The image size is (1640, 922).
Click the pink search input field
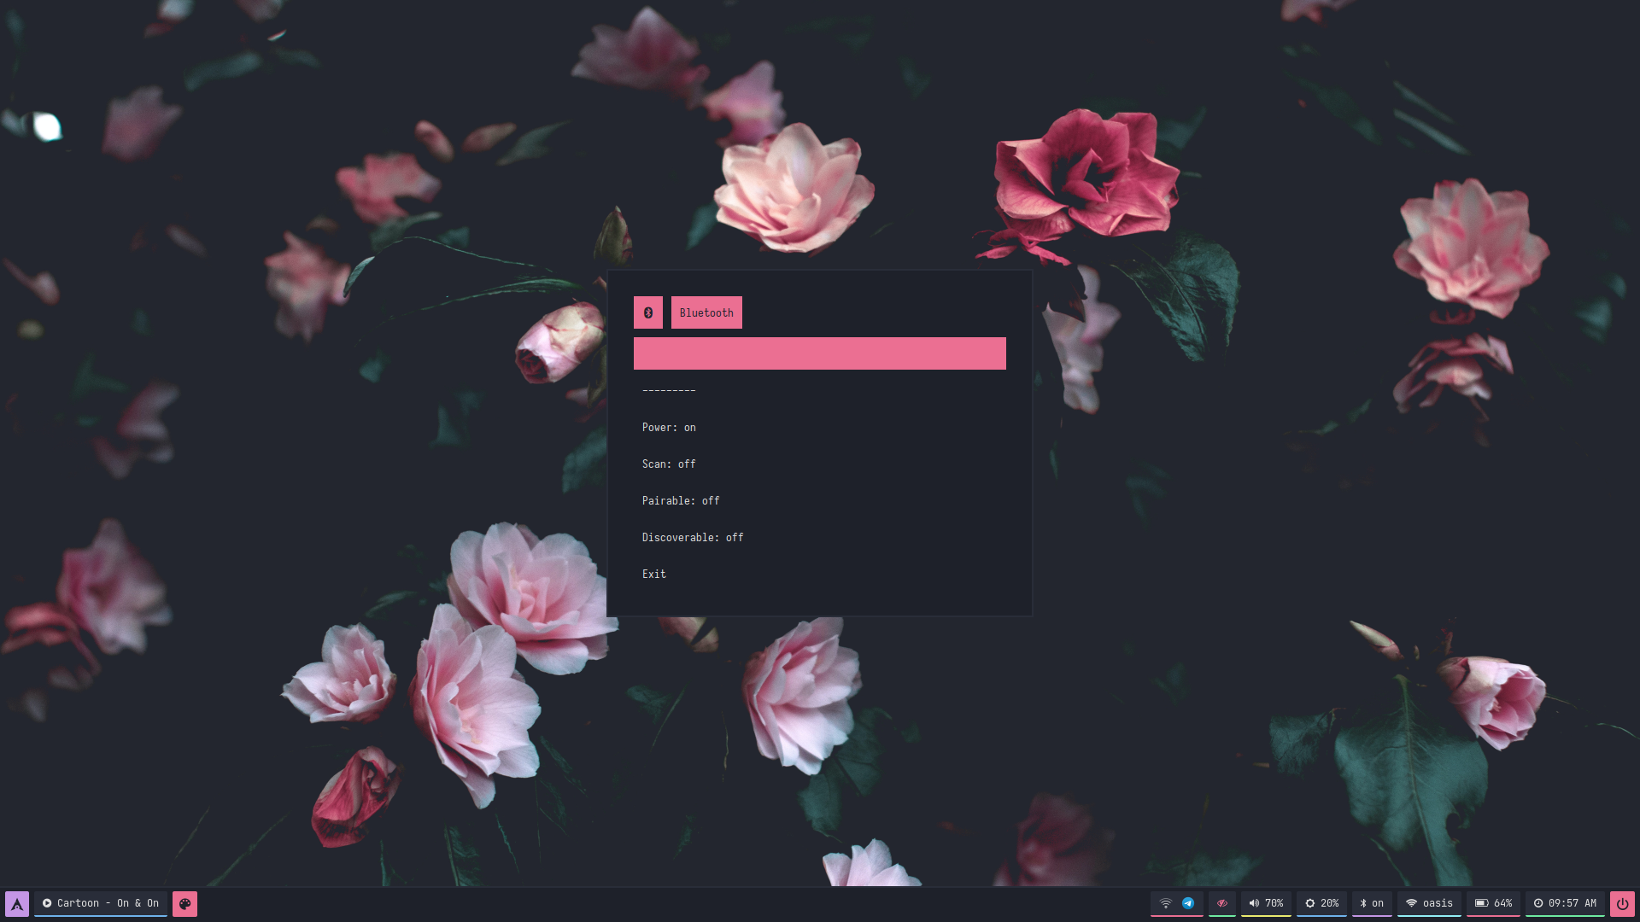coord(819,353)
